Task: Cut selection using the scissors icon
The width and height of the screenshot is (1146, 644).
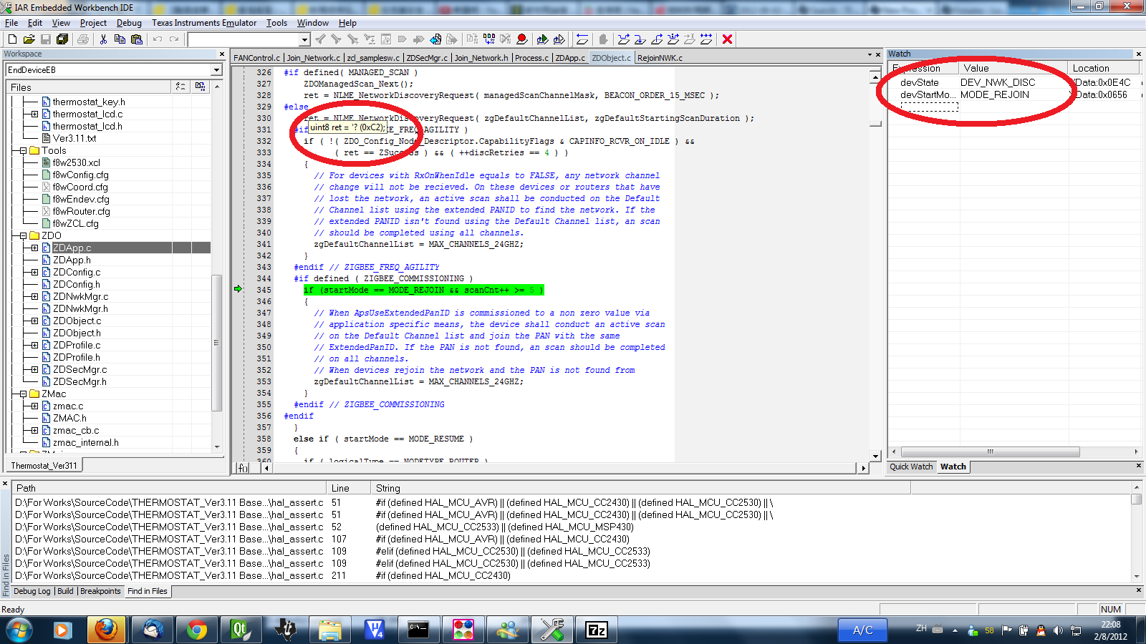Action: click(x=103, y=39)
